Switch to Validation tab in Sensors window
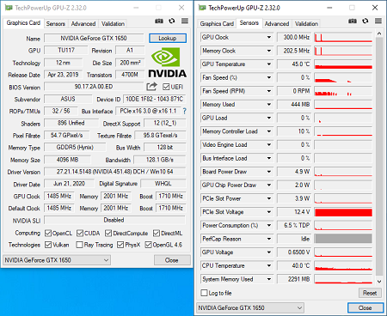 (306, 24)
